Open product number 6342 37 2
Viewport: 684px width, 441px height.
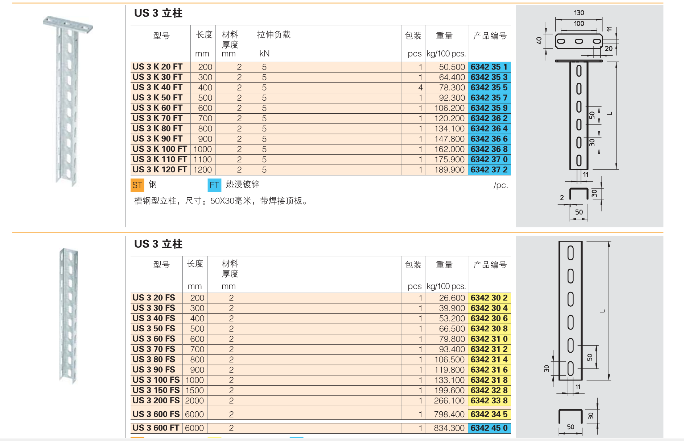click(489, 170)
